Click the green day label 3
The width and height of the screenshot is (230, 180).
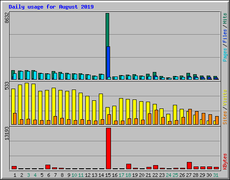pos(28,175)
